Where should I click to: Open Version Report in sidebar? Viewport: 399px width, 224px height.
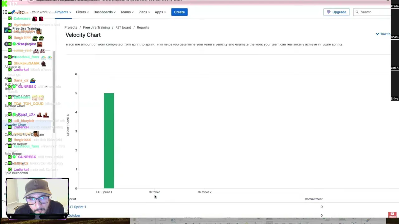click(16, 144)
